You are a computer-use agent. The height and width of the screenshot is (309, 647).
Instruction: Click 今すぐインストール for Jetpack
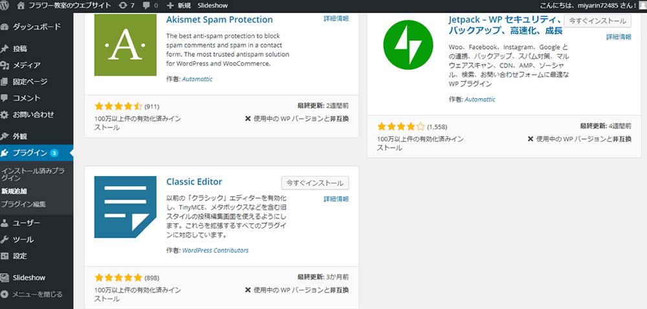click(598, 21)
